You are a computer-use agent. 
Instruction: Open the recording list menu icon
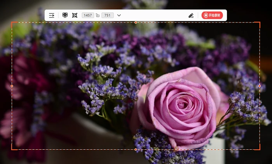click(52, 15)
